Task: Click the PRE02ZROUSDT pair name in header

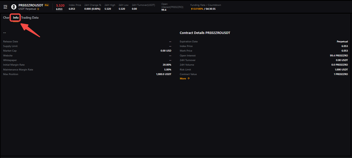Action: click(x=31, y=5)
